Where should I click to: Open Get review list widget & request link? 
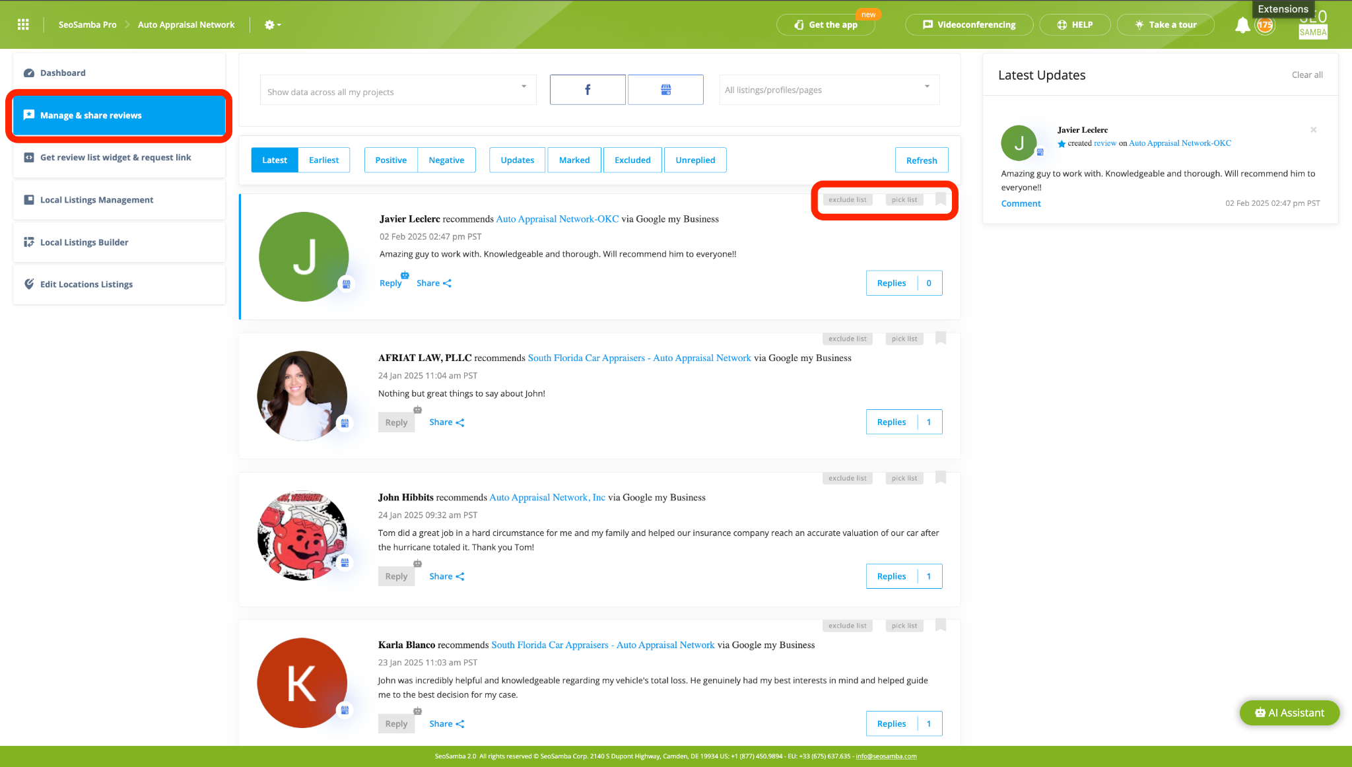point(119,157)
